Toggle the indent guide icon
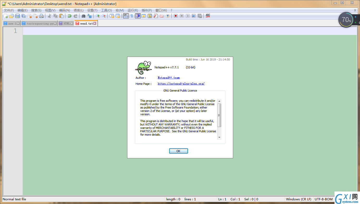360x204 pixels. pos(138,16)
